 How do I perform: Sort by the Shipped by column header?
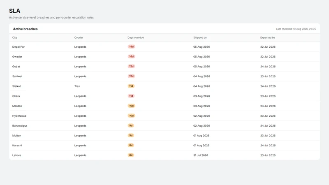point(200,37)
